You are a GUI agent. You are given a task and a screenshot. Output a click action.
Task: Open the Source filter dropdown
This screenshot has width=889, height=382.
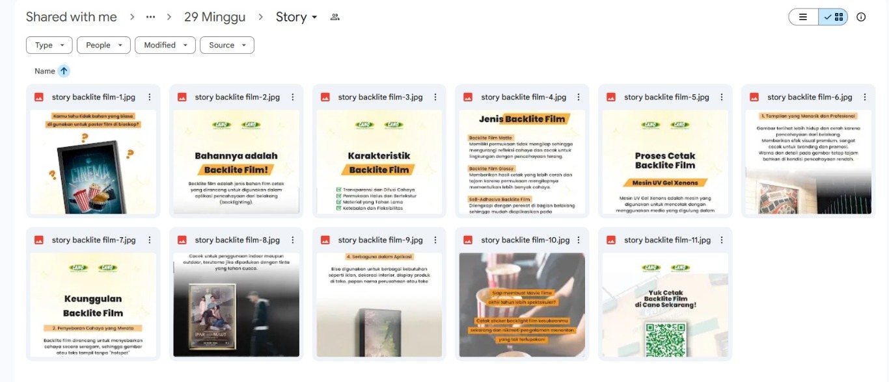[227, 45]
